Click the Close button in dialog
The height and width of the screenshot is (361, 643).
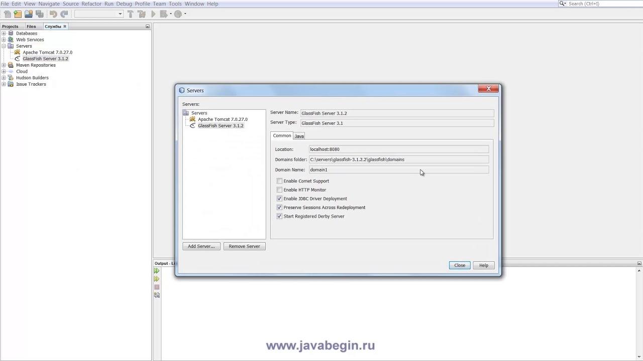460,265
